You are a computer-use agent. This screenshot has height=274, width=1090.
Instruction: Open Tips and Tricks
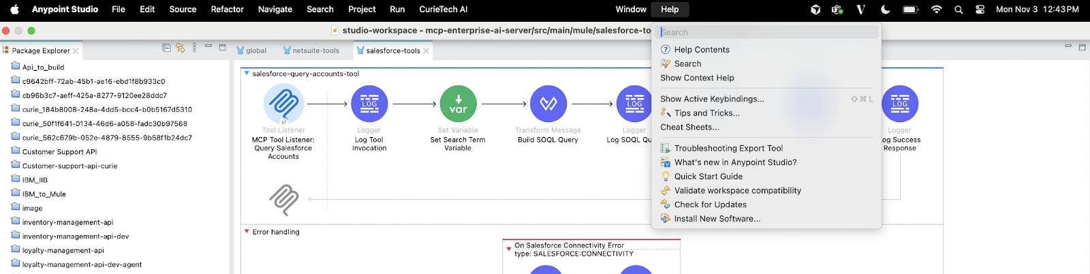coord(706,113)
